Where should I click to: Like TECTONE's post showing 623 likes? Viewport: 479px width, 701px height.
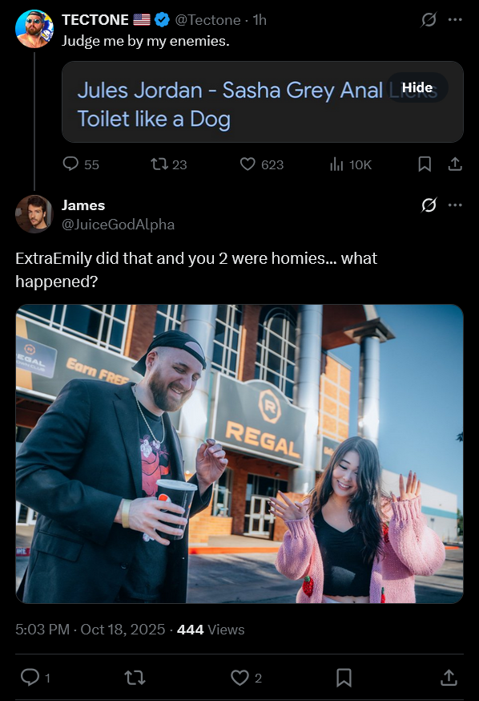coord(248,164)
